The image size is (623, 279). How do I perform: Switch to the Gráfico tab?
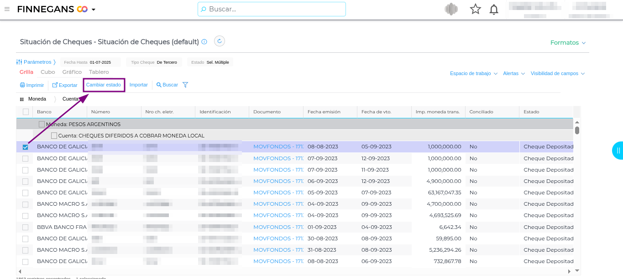coord(72,72)
